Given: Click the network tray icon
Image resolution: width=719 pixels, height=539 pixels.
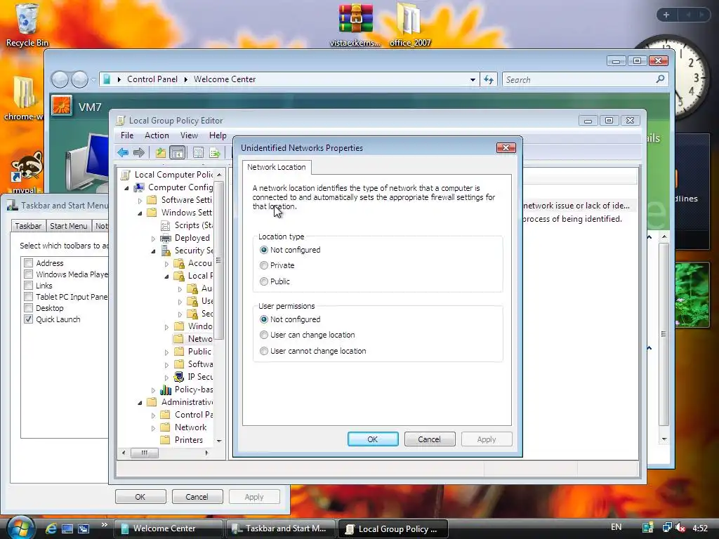Looking at the screenshot, I should click(667, 528).
